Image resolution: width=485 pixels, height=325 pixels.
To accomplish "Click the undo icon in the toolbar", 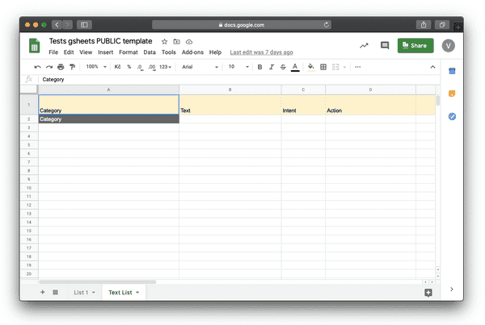I will (x=37, y=67).
